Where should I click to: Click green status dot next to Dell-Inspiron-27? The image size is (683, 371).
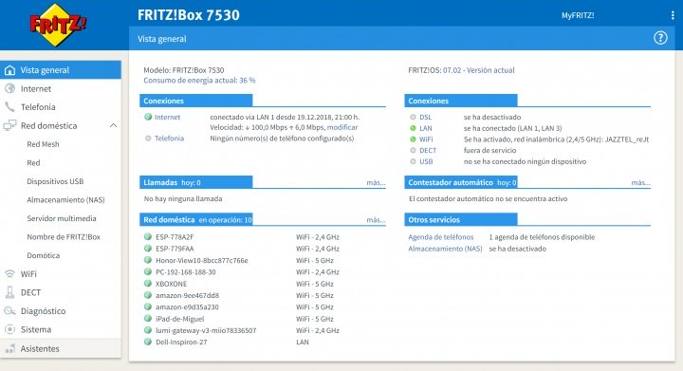coord(148,342)
